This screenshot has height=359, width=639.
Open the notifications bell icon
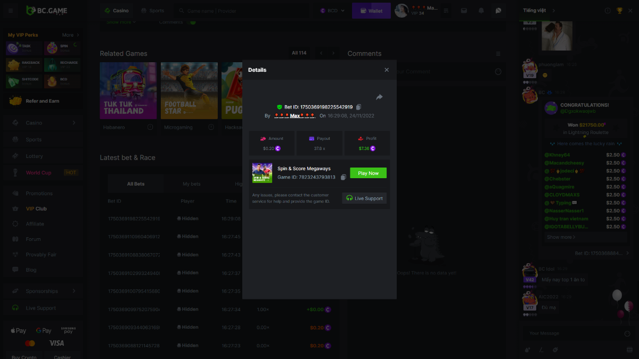click(481, 11)
